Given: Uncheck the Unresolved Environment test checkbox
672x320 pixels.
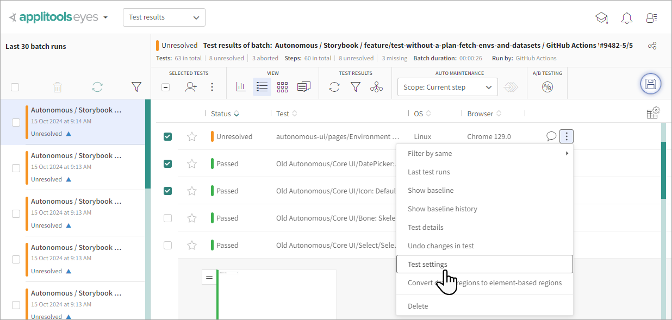Looking at the screenshot, I should 168,137.
